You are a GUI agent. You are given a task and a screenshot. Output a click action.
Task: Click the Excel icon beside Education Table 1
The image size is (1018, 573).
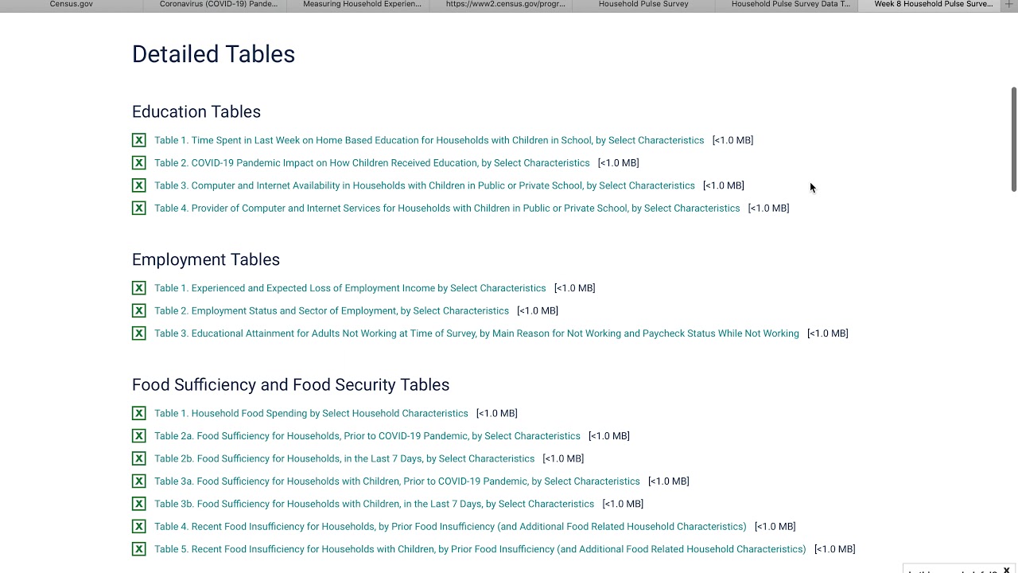pos(138,140)
